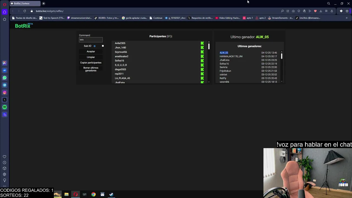Open File Explorer in taskbar
The width and height of the screenshot is (352, 198).
pos(66,194)
